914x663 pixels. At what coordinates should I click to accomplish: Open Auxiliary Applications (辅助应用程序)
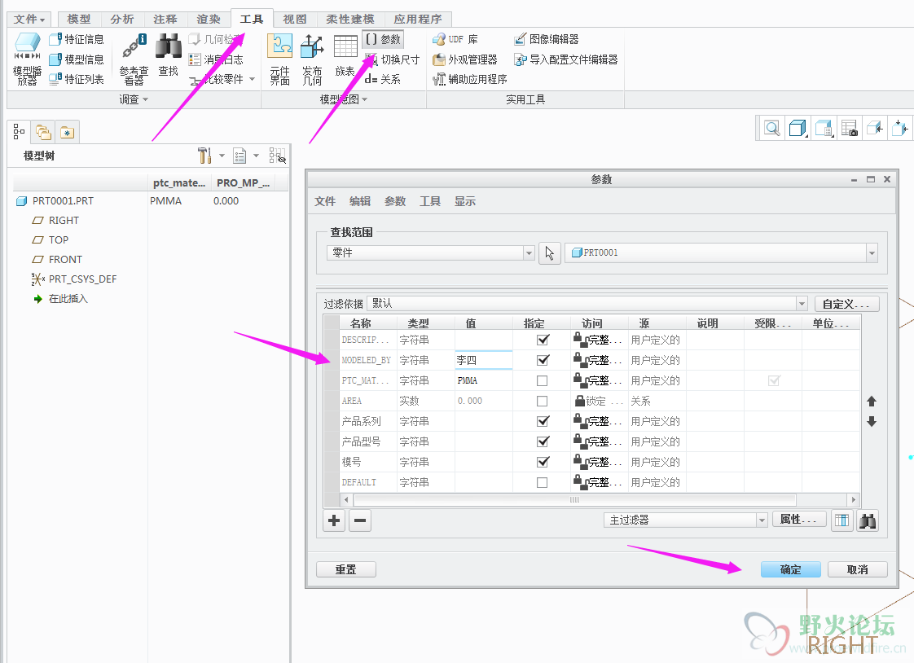point(470,79)
